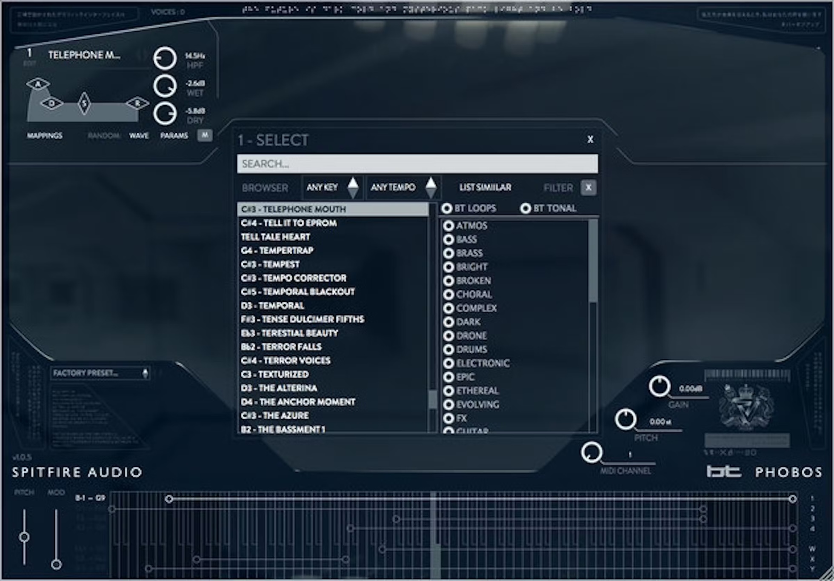The height and width of the screenshot is (581, 834).
Task: Select the envelope Sustain diamond handle
Action: [84, 103]
